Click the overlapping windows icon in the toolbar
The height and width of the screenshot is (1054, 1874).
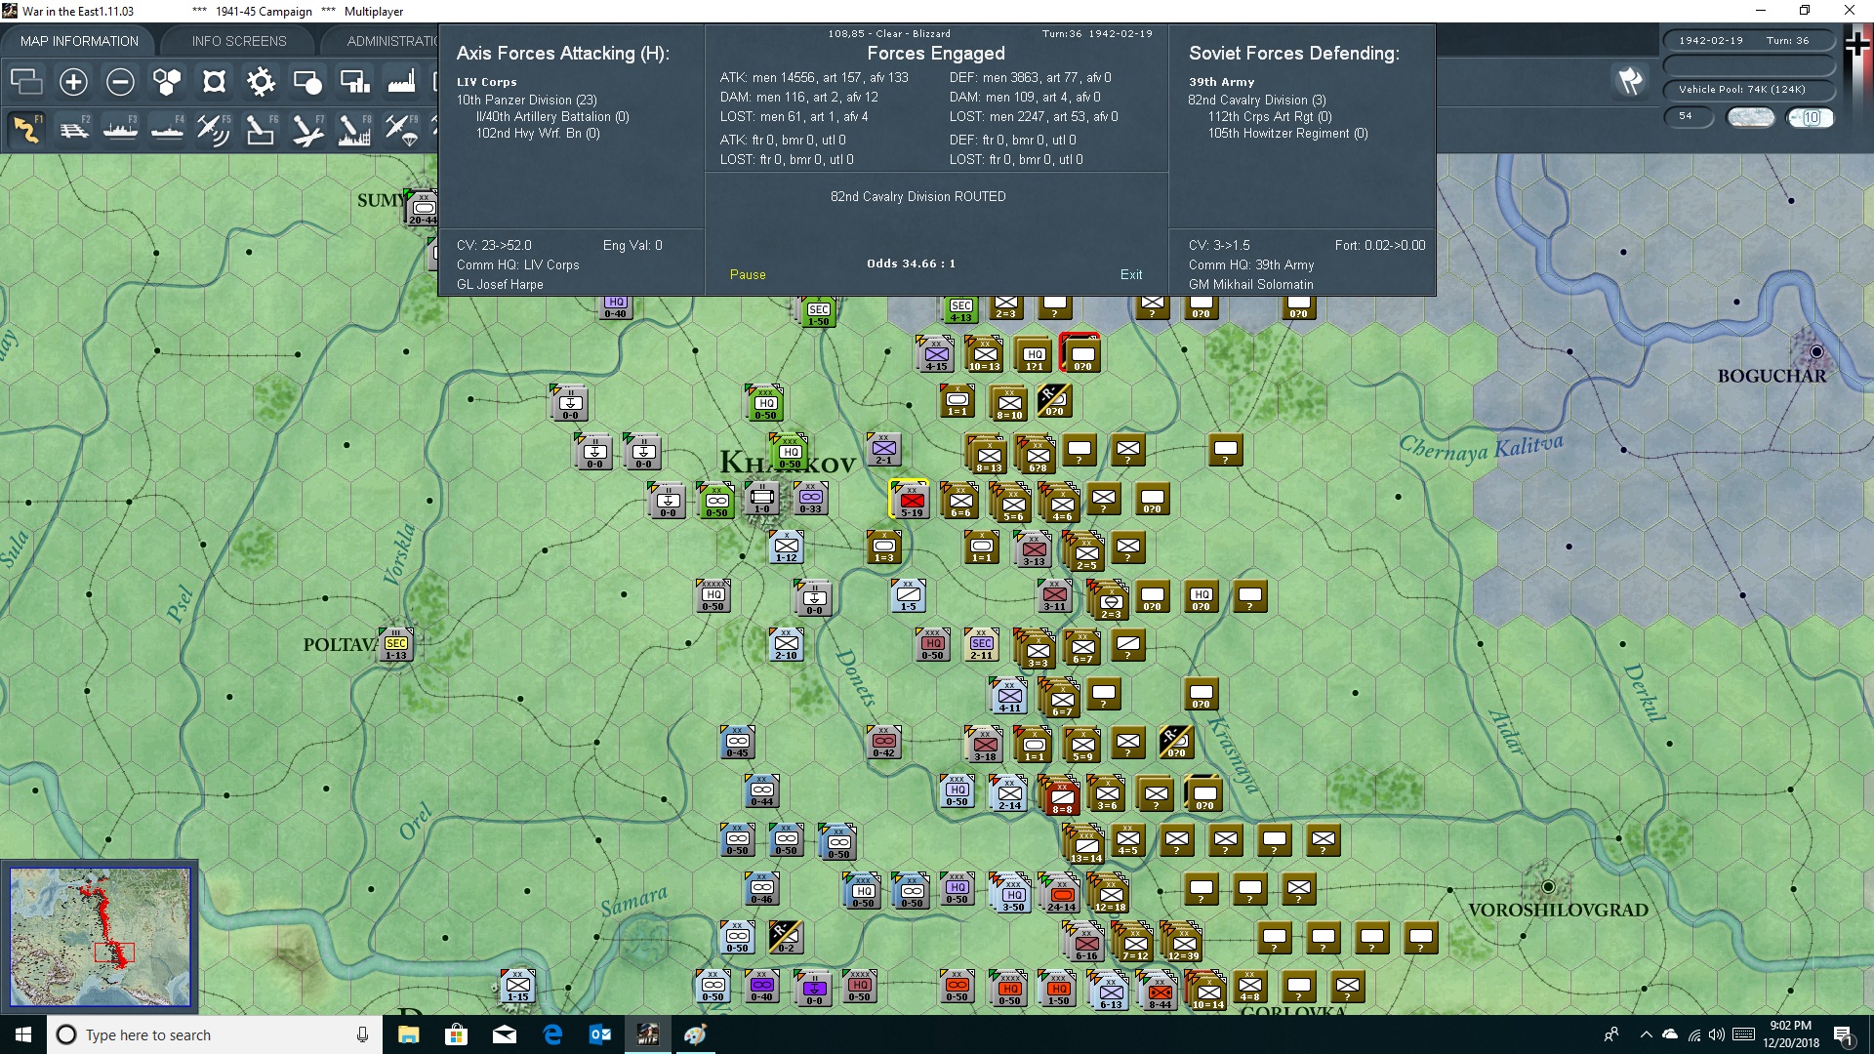click(x=26, y=82)
